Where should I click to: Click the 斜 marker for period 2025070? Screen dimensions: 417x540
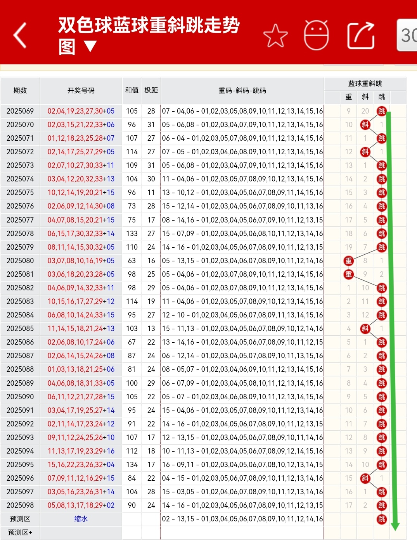click(x=365, y=125)
